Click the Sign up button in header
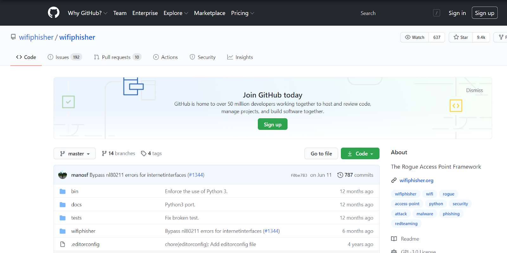The image size is (507, 253). (485, 13)
